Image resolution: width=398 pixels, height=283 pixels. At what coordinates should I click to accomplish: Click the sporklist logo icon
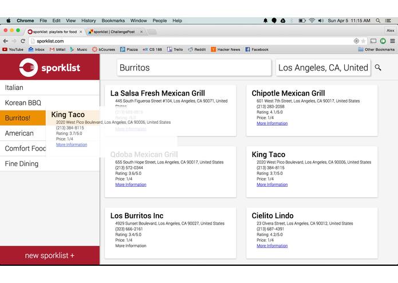(x=29, y=68)
